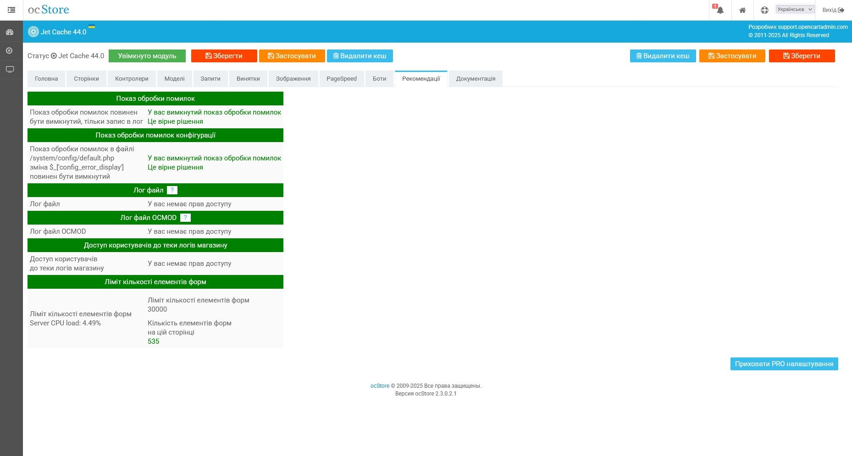Hide PRO settings with Приховати PRO налаштування
This screenshot has height=456, width=852.
click(x=784, y=364)
